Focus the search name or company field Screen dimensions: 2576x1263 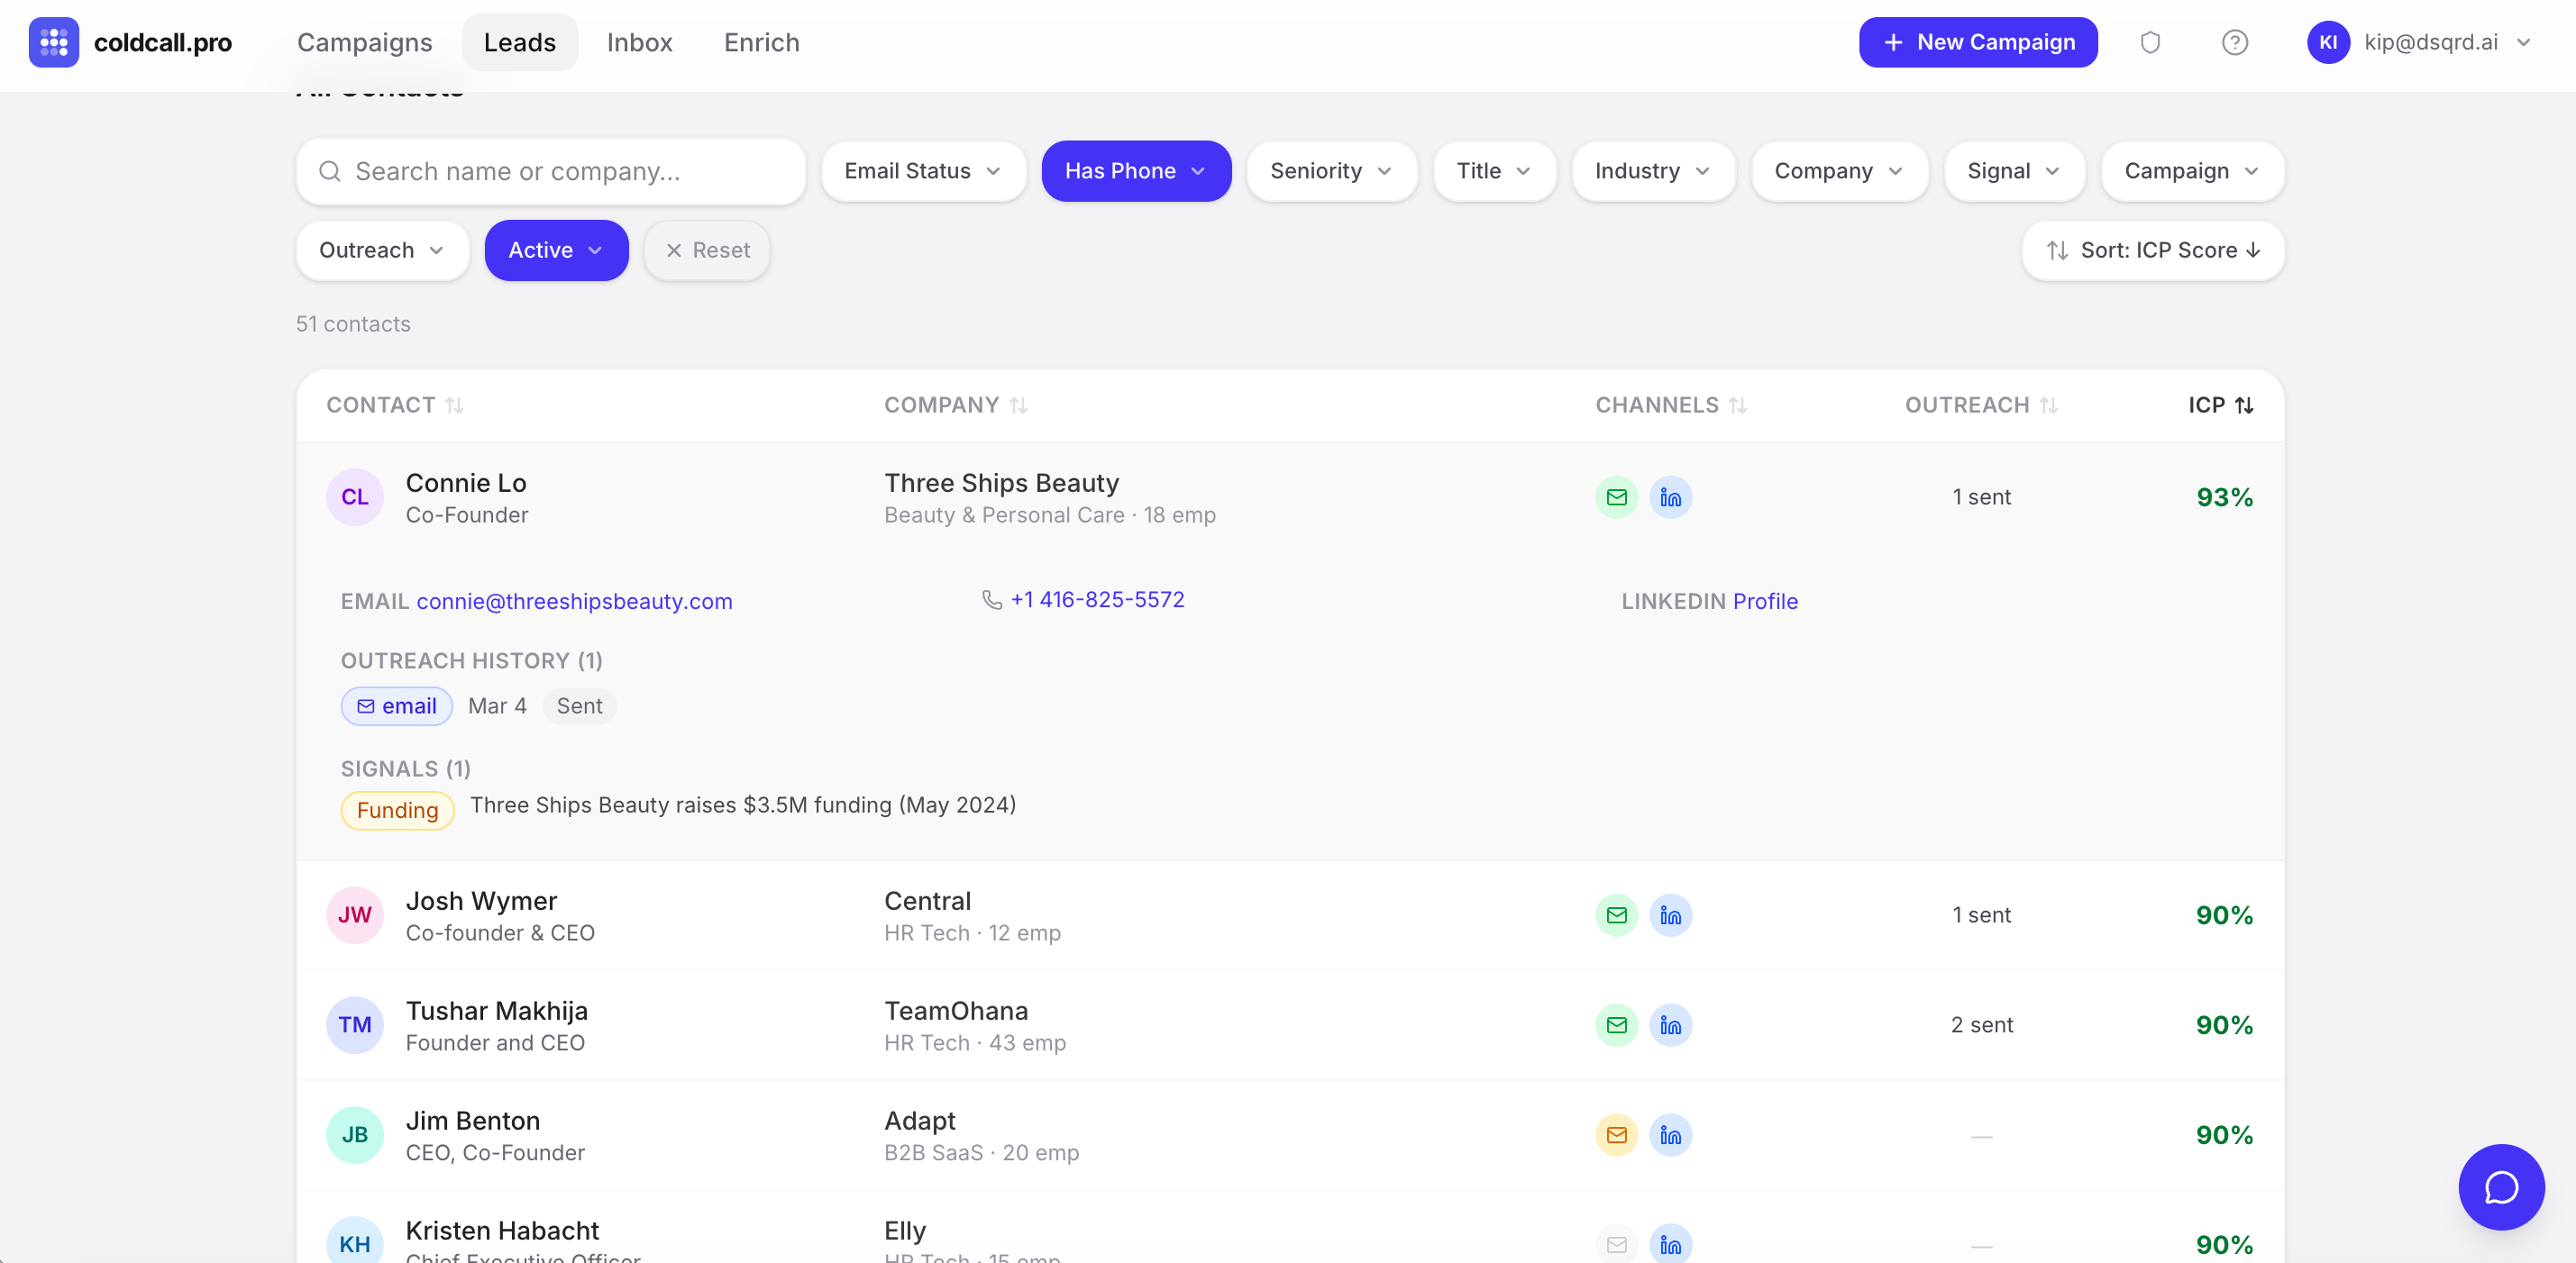(x=550, y=171)
